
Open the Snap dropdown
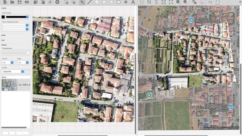(23, 62)
